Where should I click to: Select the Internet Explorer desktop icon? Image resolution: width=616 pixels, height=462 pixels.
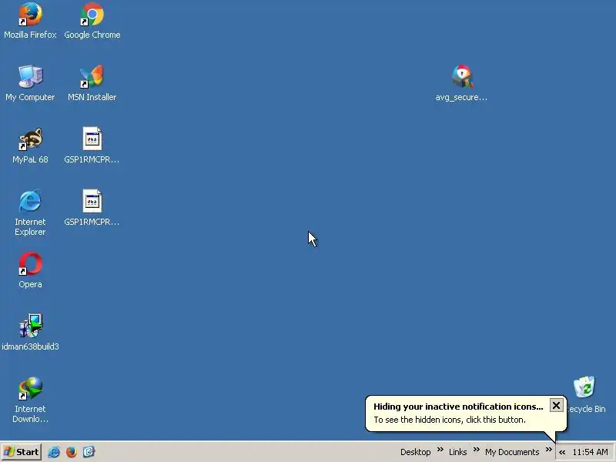[x=30, y=201]
